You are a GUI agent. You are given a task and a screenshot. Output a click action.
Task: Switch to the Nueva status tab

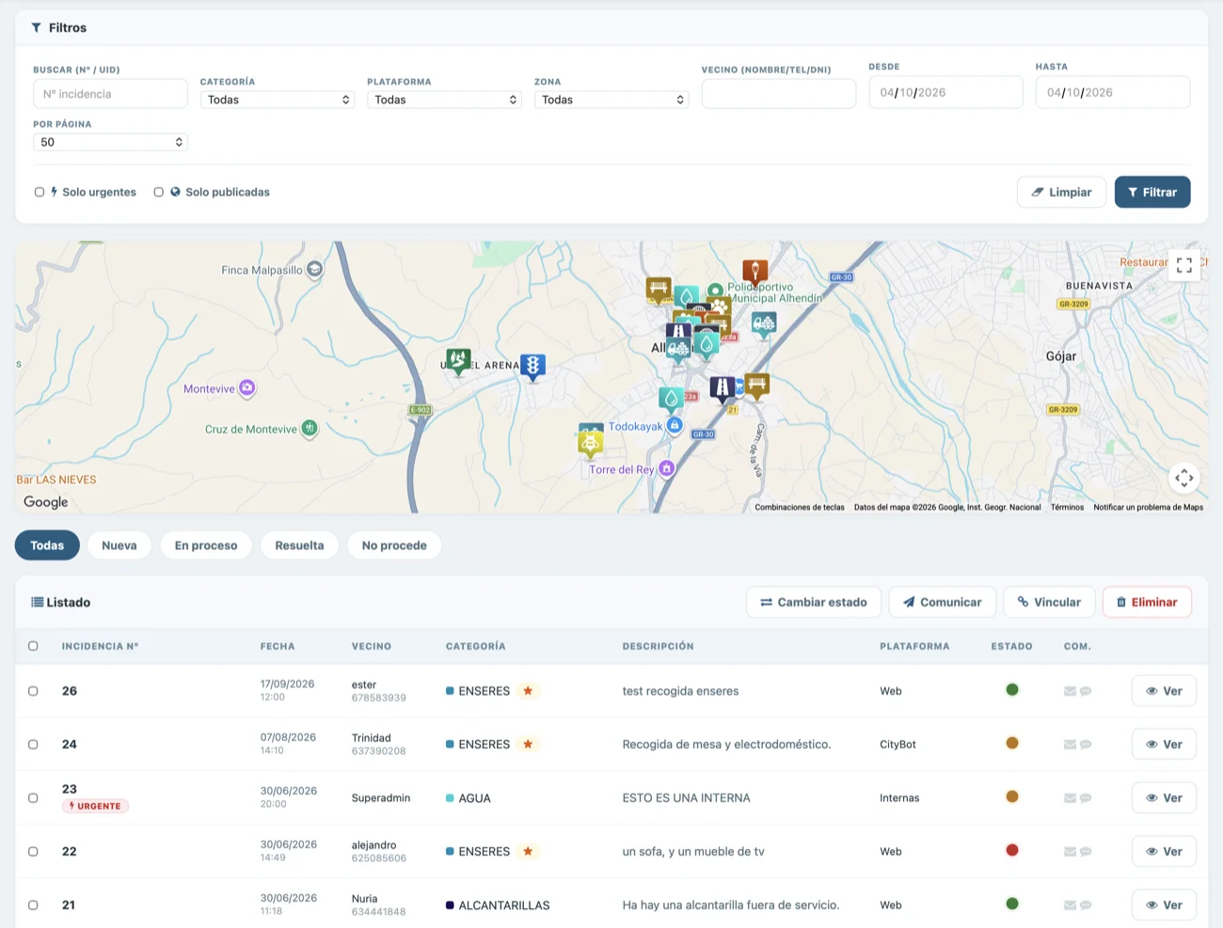click(x=119, y=545)
